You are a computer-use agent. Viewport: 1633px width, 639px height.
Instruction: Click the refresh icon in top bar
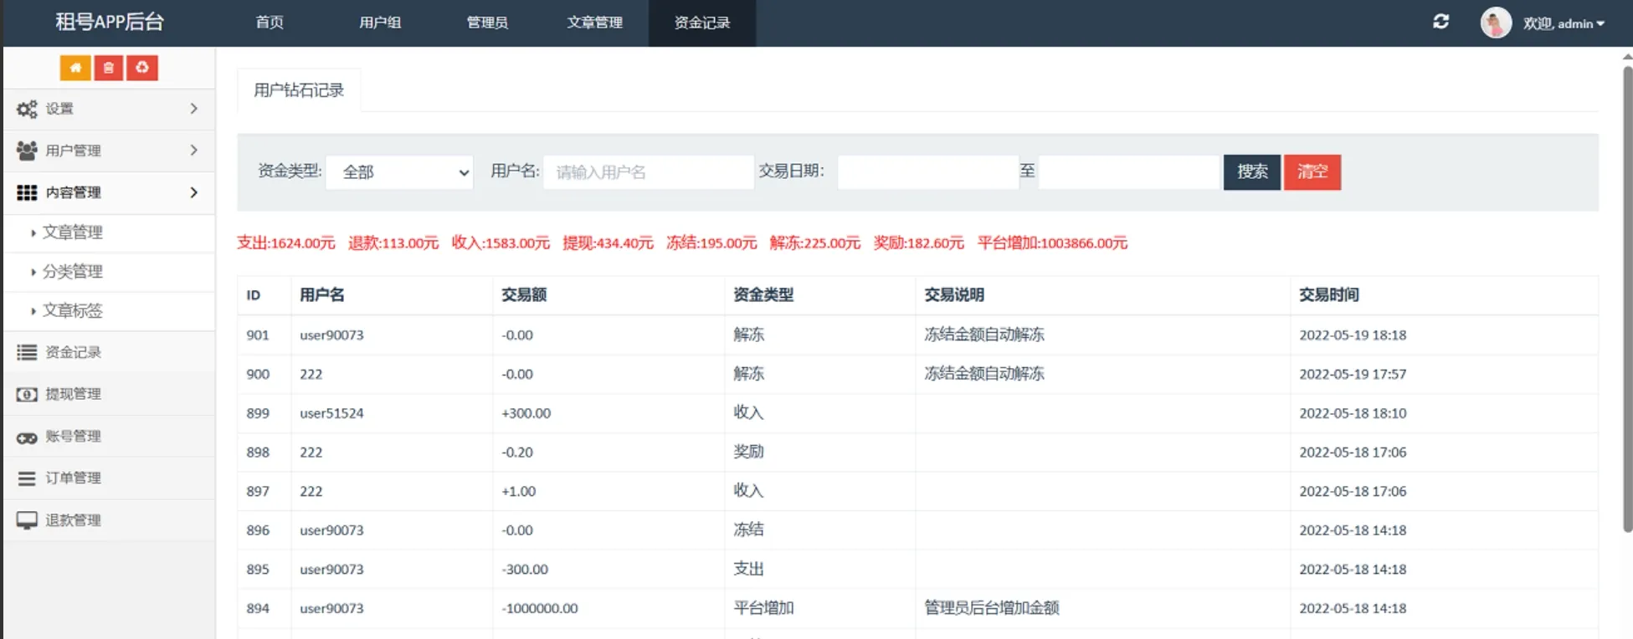click(1440, 22)
